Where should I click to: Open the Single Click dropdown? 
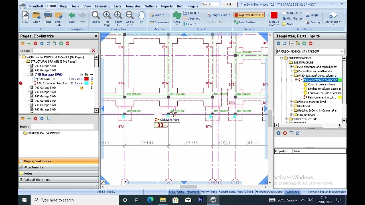[229, 15]
